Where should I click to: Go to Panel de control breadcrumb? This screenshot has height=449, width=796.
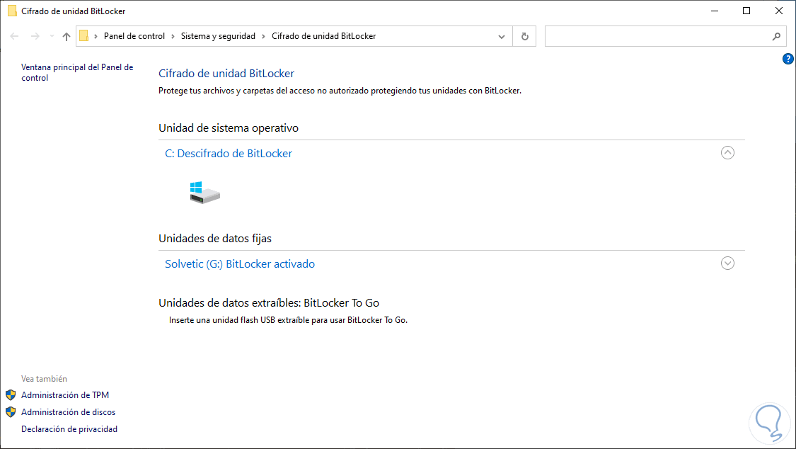point(134,36)
